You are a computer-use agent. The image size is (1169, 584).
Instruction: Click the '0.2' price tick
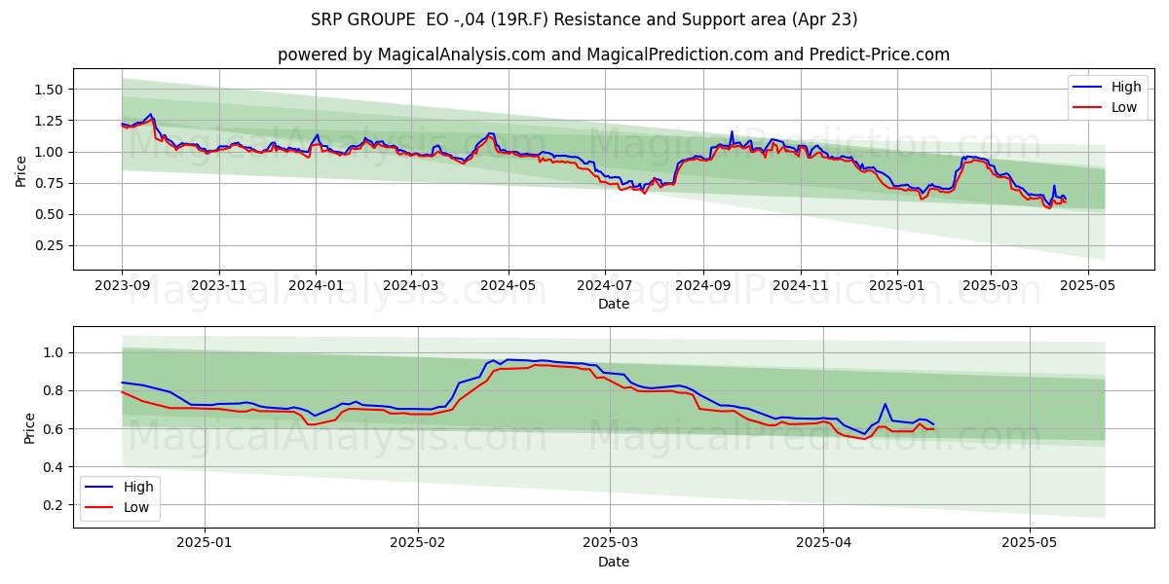(x=54, y=505)
